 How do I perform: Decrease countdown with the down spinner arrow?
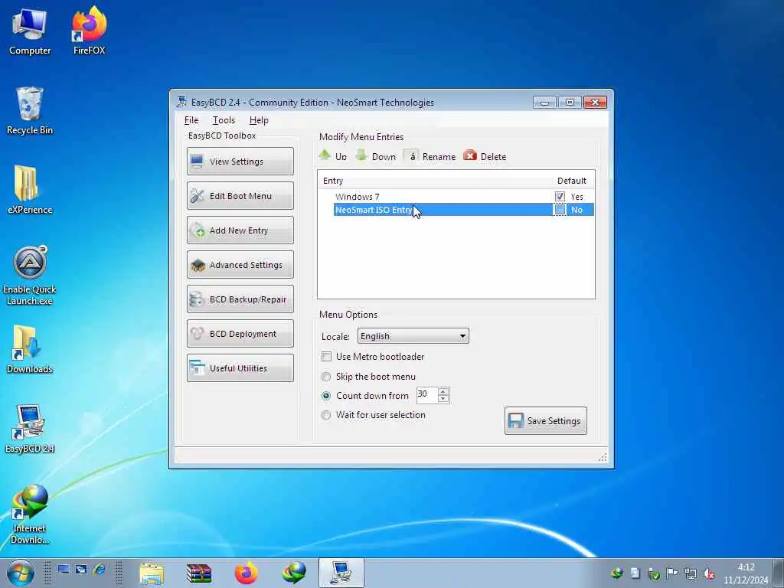[x=443, y=399]
